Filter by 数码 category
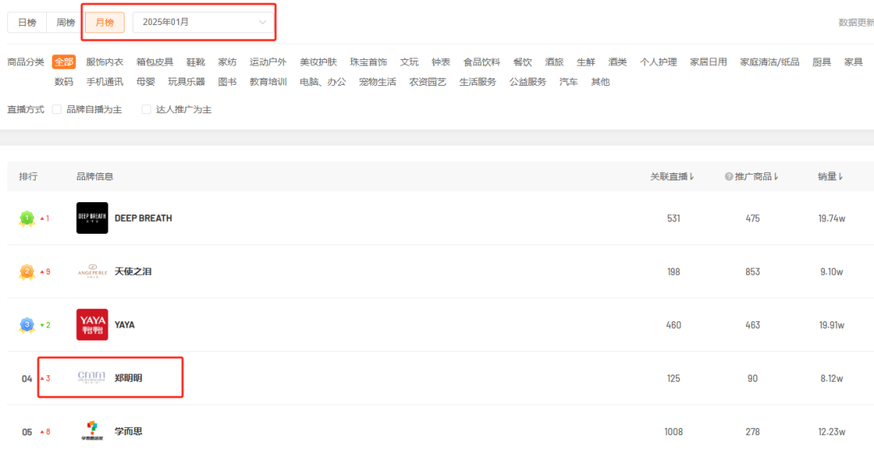Image resolution: width=874 pixels, height=453 pixels. (x=64, y=82)
